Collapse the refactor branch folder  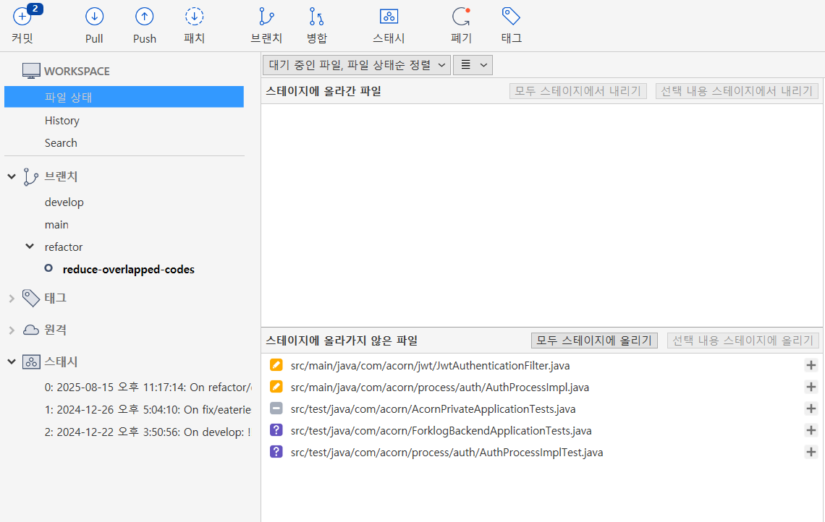(30, 247)
